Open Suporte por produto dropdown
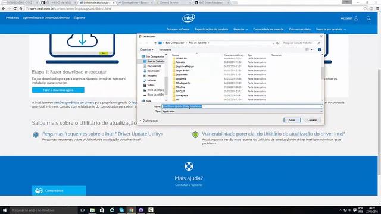 [331, 29]
